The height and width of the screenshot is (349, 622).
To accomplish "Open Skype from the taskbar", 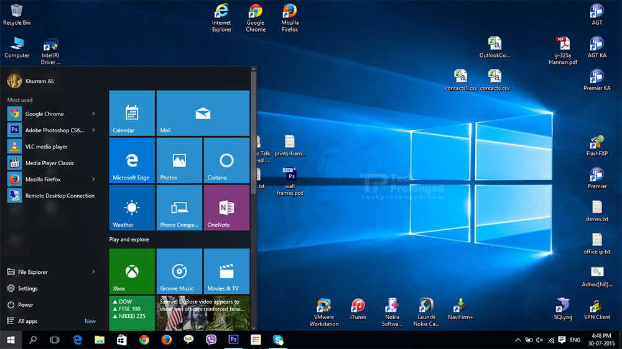I will [x=278, y=340].
